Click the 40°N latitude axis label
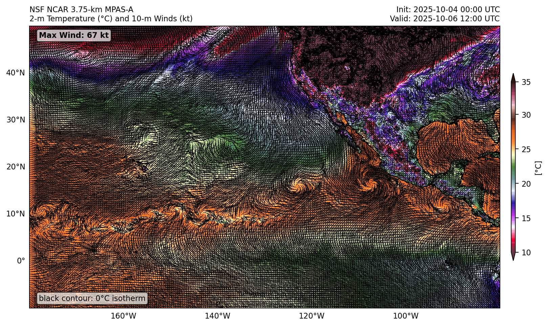This screenshot has height=326, width=548. [x=15, y=73]
